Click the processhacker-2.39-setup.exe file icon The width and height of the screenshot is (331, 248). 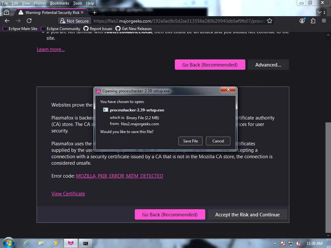[x=106, y=110]
